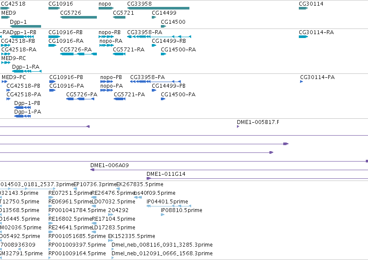Click the nopo-PB protein label
The height and width of the screenshot is (260, 368).
(111, 77)
